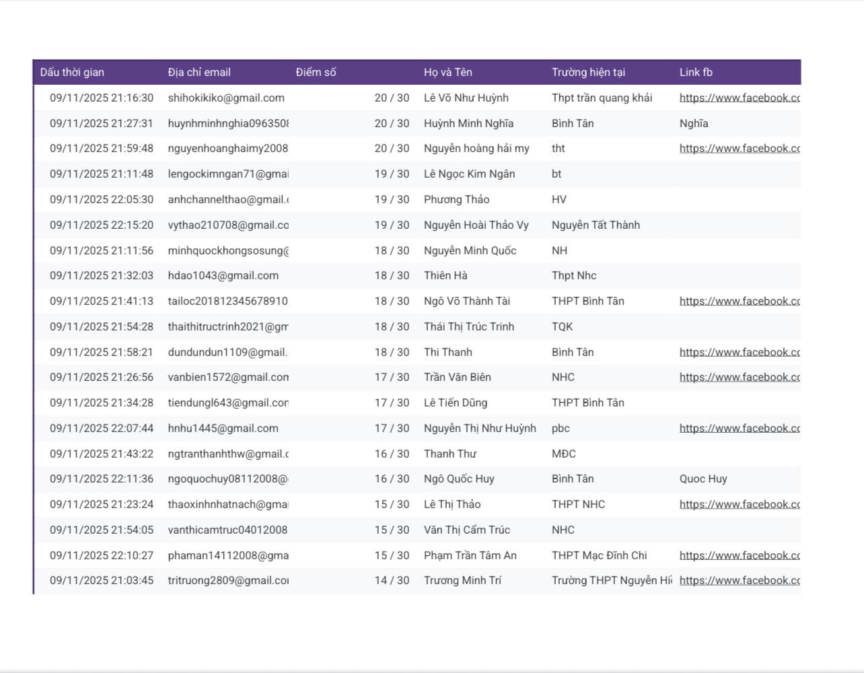Open Facebook link in Lê Võ Như Huỳnh row
The image size is (864, 673).
click(x=740, y=98)
